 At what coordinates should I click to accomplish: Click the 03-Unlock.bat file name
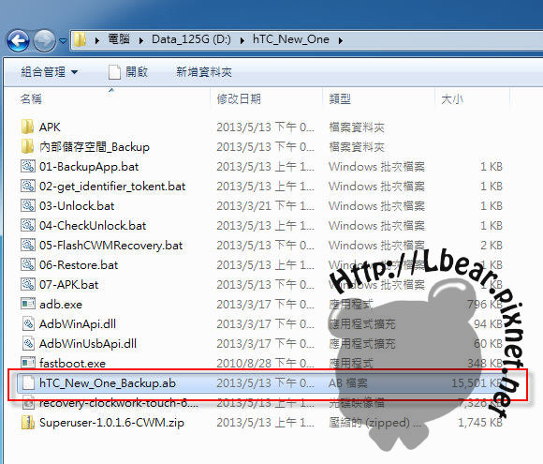point(77,205)
